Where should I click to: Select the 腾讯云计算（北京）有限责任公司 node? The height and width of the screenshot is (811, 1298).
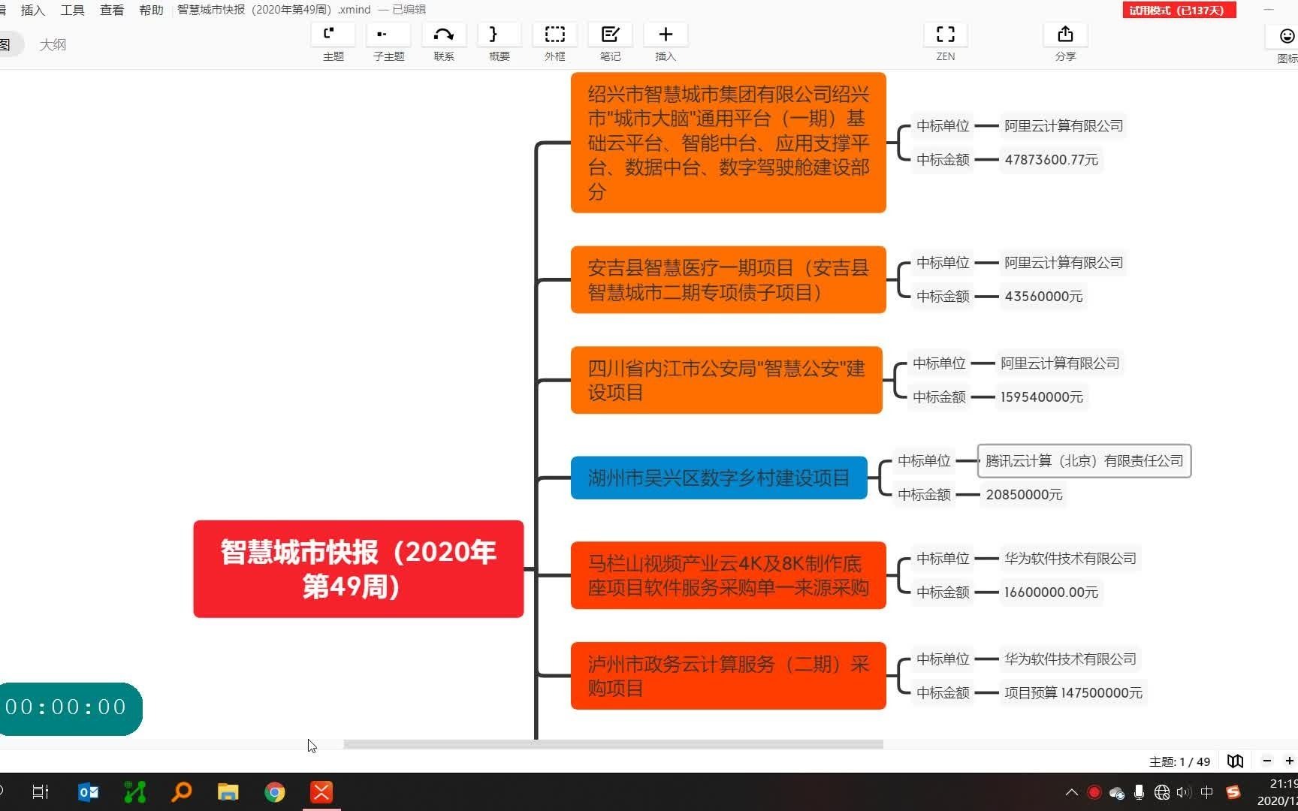click(x=1084, y=461)
